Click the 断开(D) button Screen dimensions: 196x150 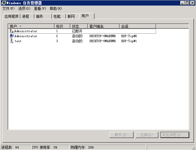(x=121, y=135)
